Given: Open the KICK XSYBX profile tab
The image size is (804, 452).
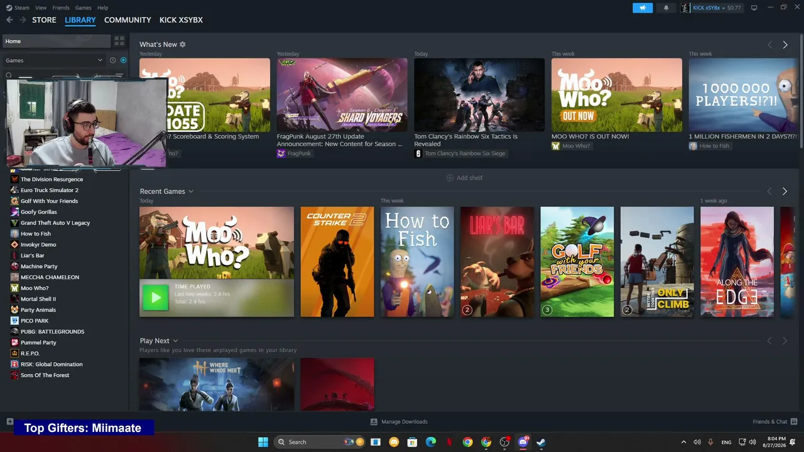Looking at the screenshot, I should [181, 20].
